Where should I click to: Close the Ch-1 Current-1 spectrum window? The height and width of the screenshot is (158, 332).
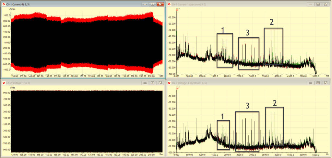(x=326, y=4)
